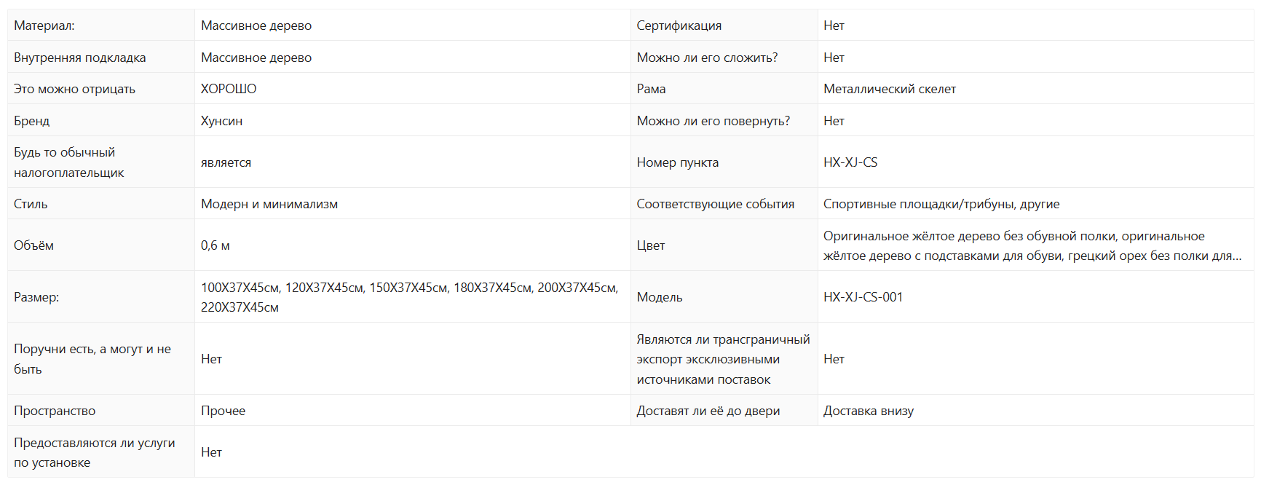The width and height of the screenshot is (1261, 485).
Task: Click the "ХОРОШО" value cell
Action: click(229, 89)
